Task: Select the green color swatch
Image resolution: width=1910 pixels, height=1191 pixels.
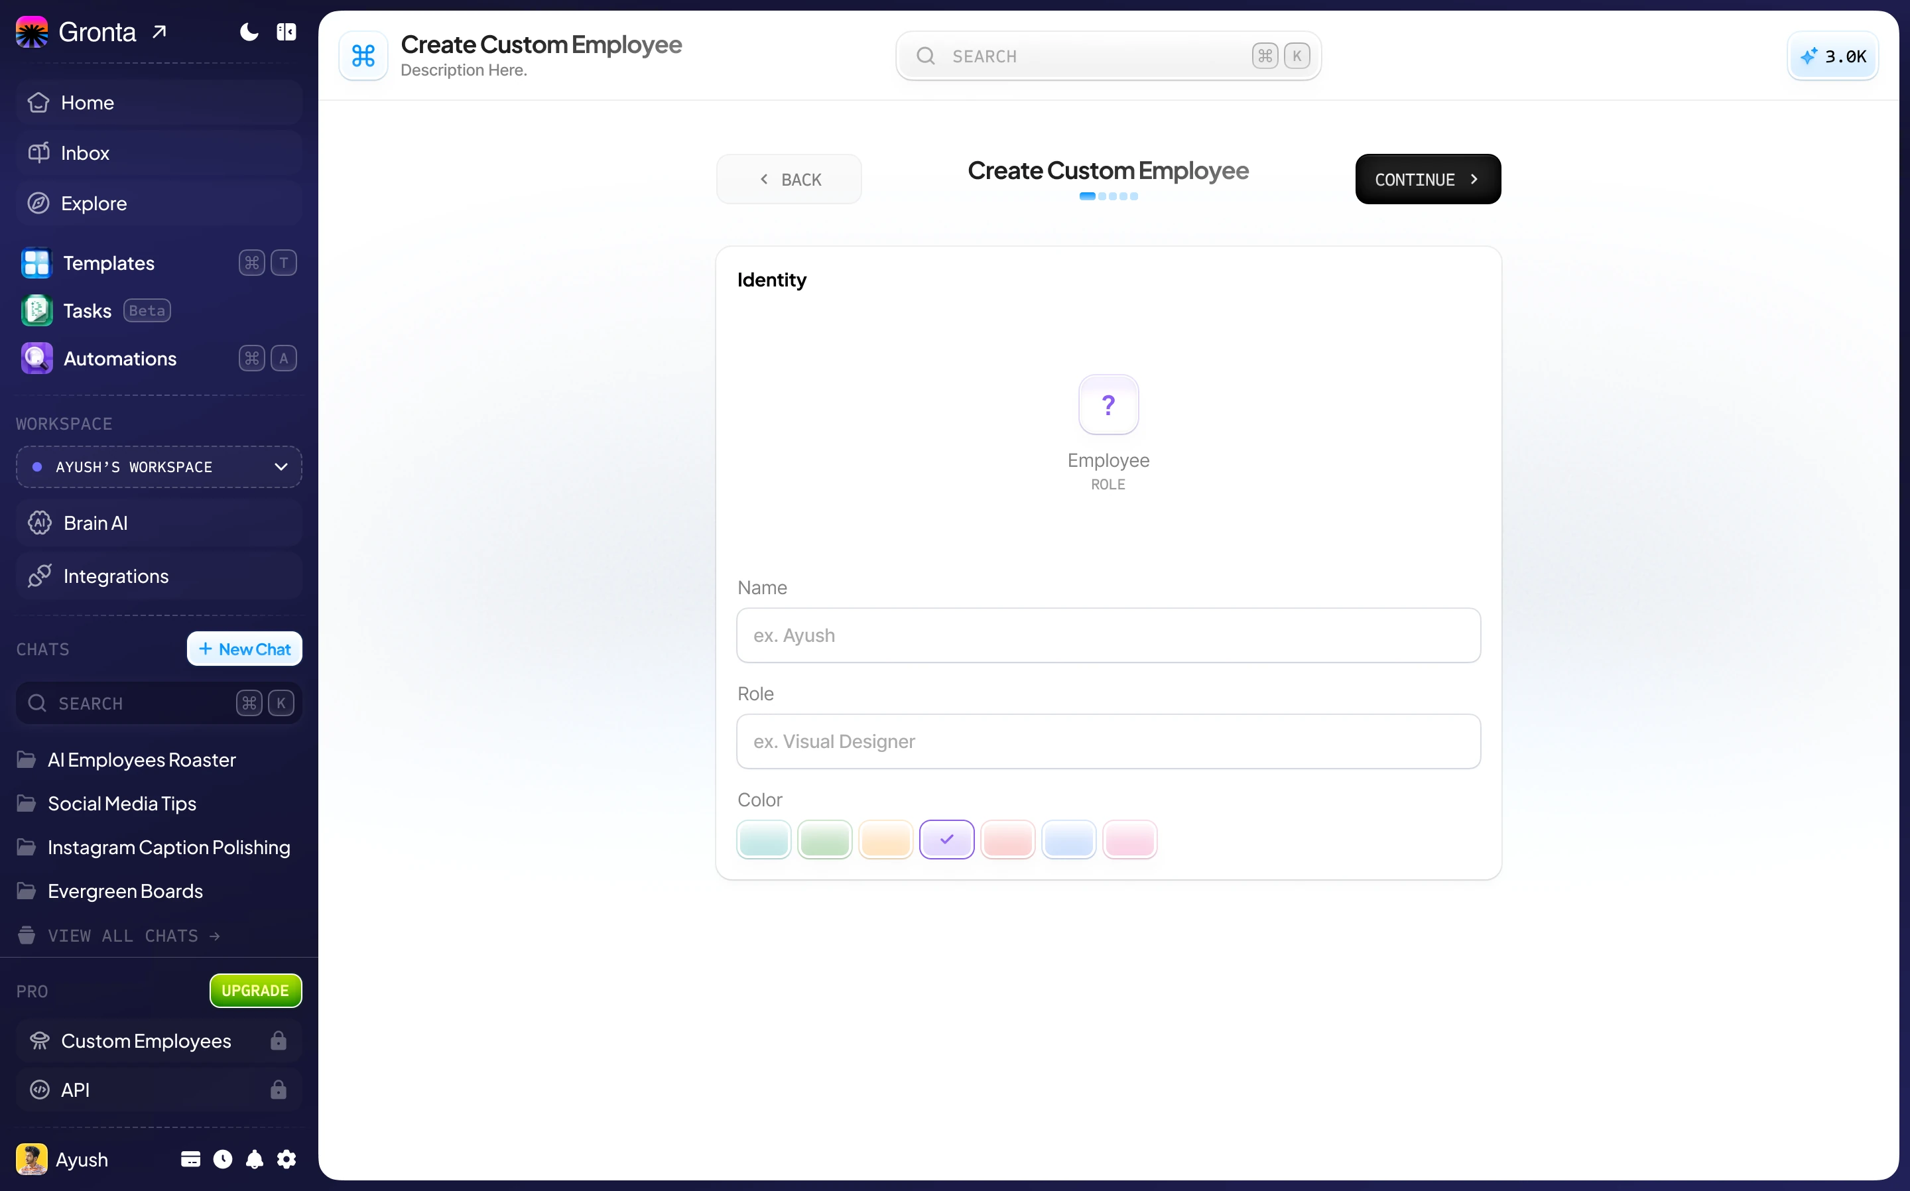Action: coord(824,840)
